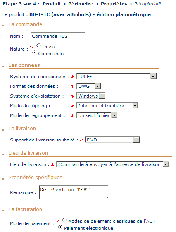
Task: Select the Commande nature radio button
Action: [x=35, y=52]
